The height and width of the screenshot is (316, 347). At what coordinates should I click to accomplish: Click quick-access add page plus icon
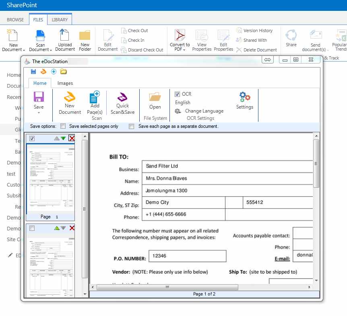tap(54, 72)
